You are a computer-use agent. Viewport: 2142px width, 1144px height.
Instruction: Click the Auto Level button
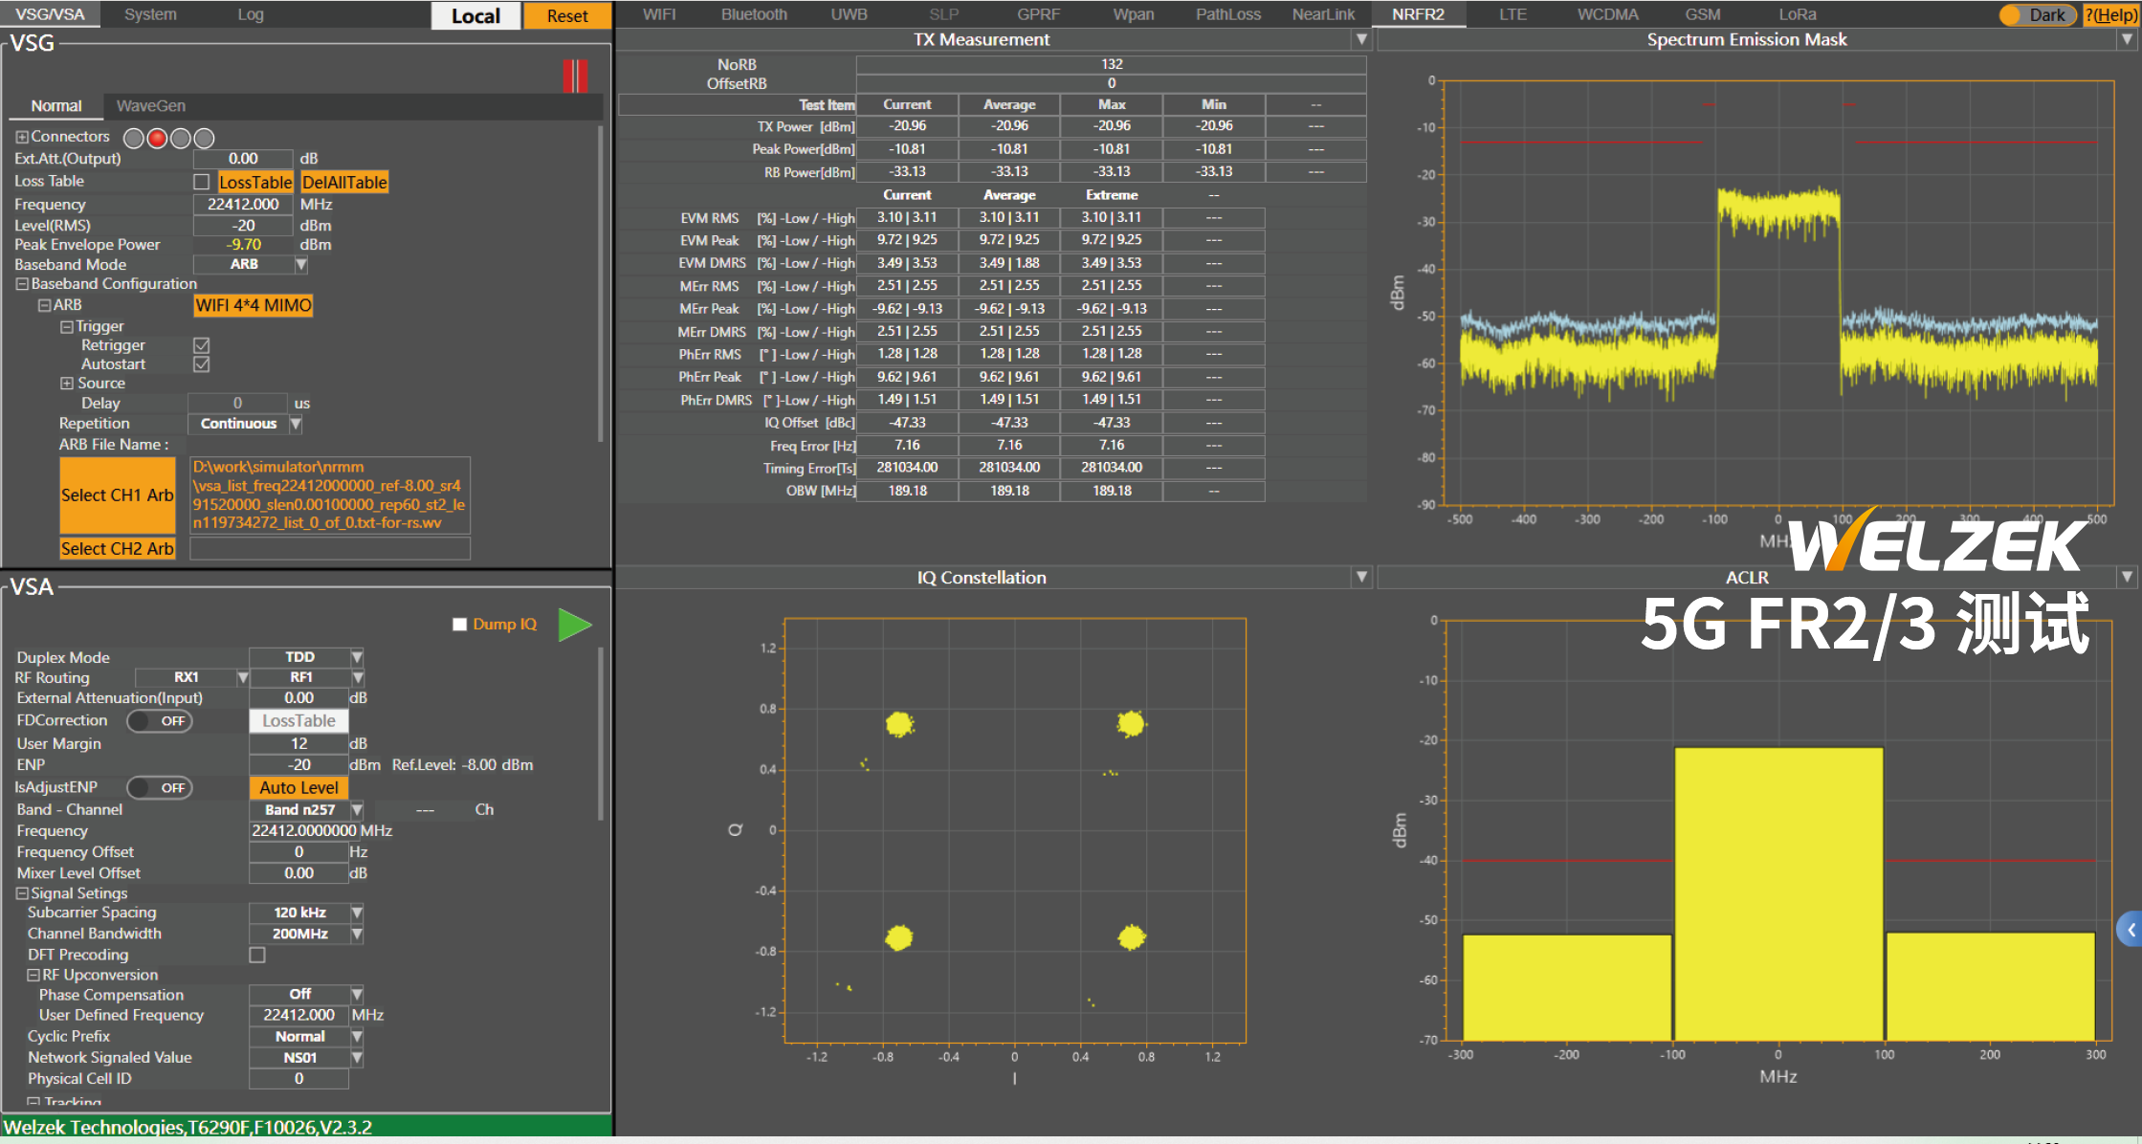(x=298, y=787)
